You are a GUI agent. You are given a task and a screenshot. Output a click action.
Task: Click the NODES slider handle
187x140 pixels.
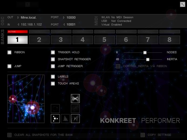click(x=145, y=52)
